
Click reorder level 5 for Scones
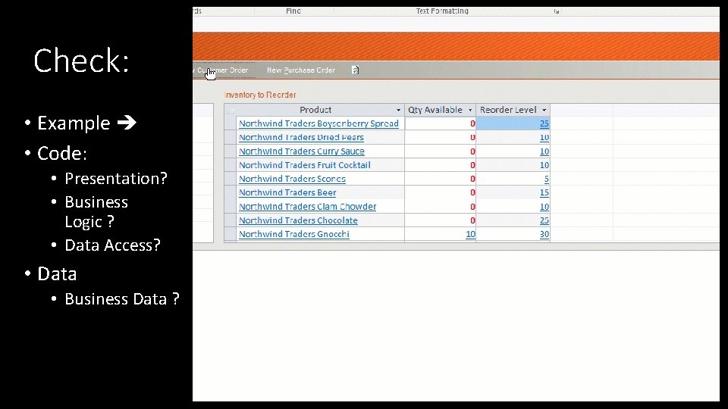pos(547,179)
